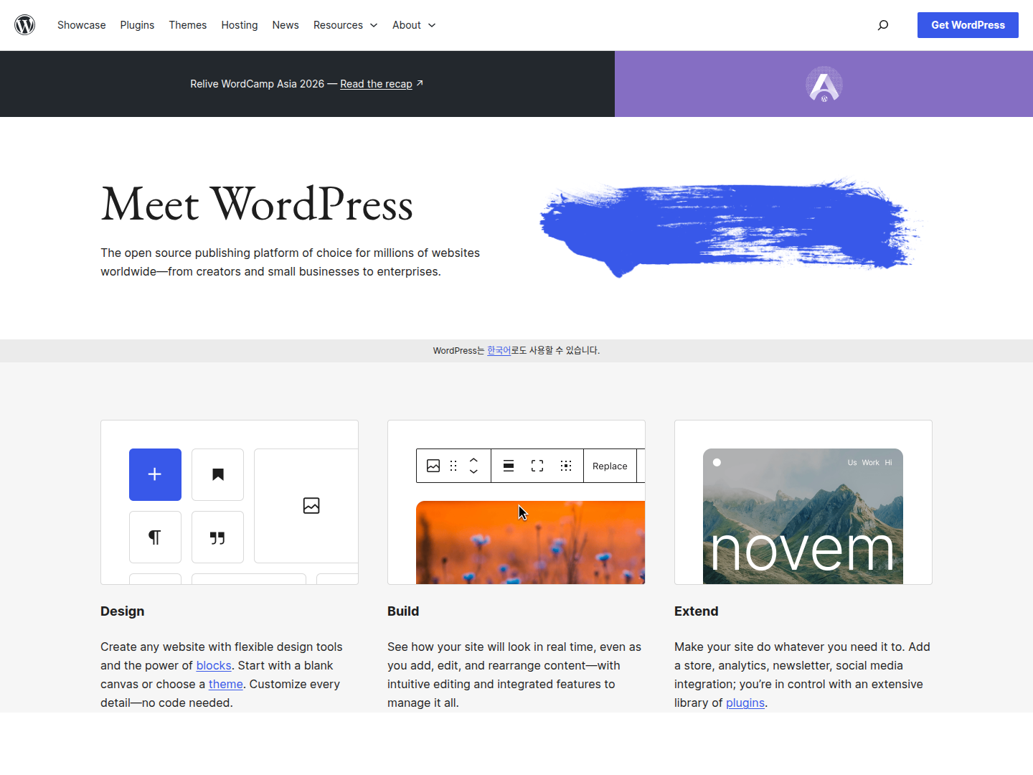The width and height of the screenshot is (1033, 775).
Task: Open the plugins link in Extend text
Action: tap(745, 703)
